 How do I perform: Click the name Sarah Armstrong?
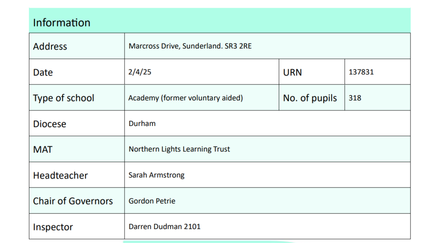point(157,175)
